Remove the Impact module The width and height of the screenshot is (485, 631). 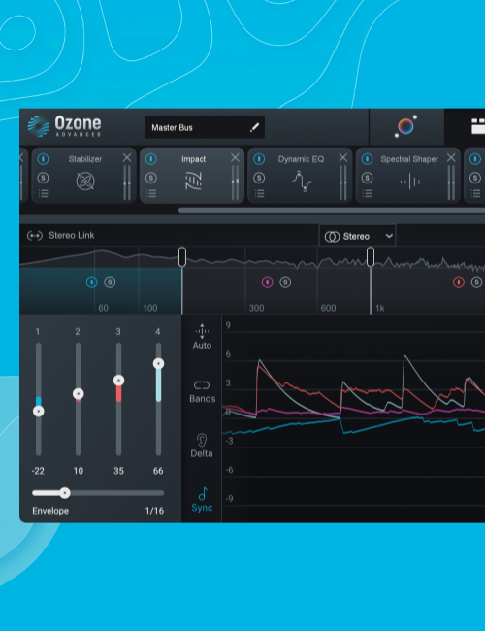pyautogui.click(x=235, y=157)
